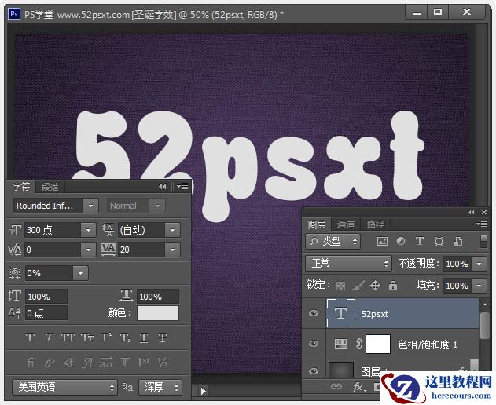Enable ordinals (1st) OpenType option
The image size is (496, 405).
(144, 363)
